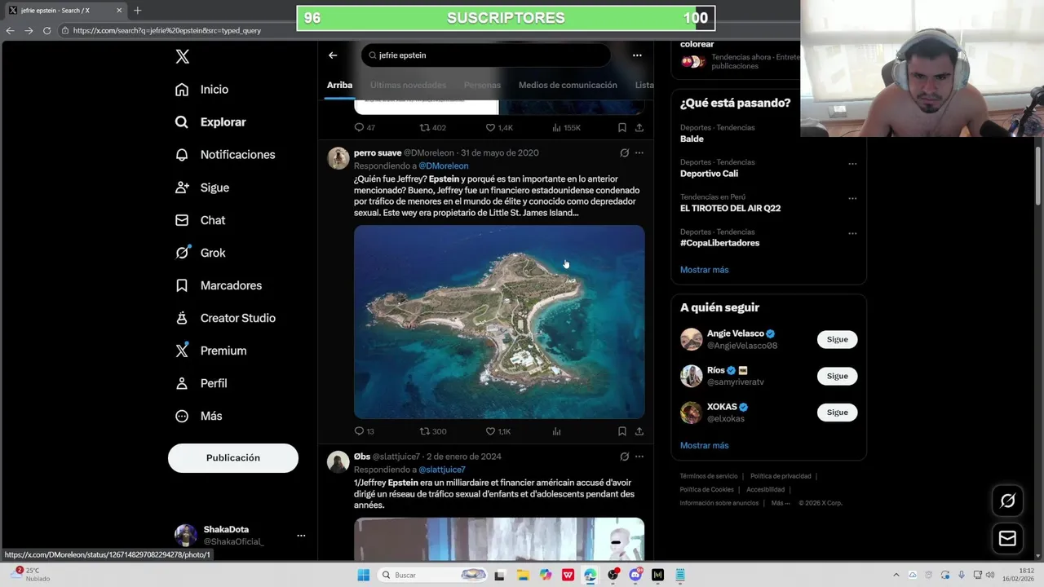Click the Perfil person icon

tap(182, 383)
